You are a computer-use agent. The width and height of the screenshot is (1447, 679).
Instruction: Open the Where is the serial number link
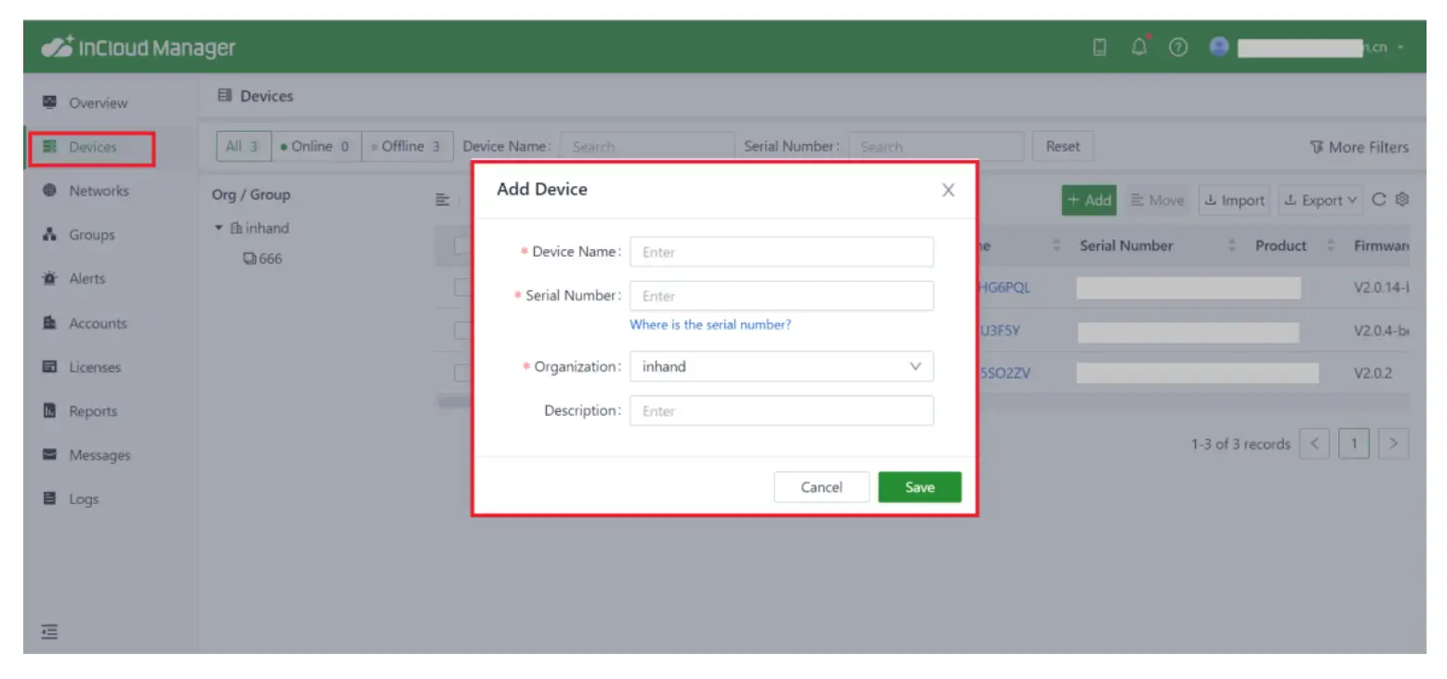click(x=710, y=323)
